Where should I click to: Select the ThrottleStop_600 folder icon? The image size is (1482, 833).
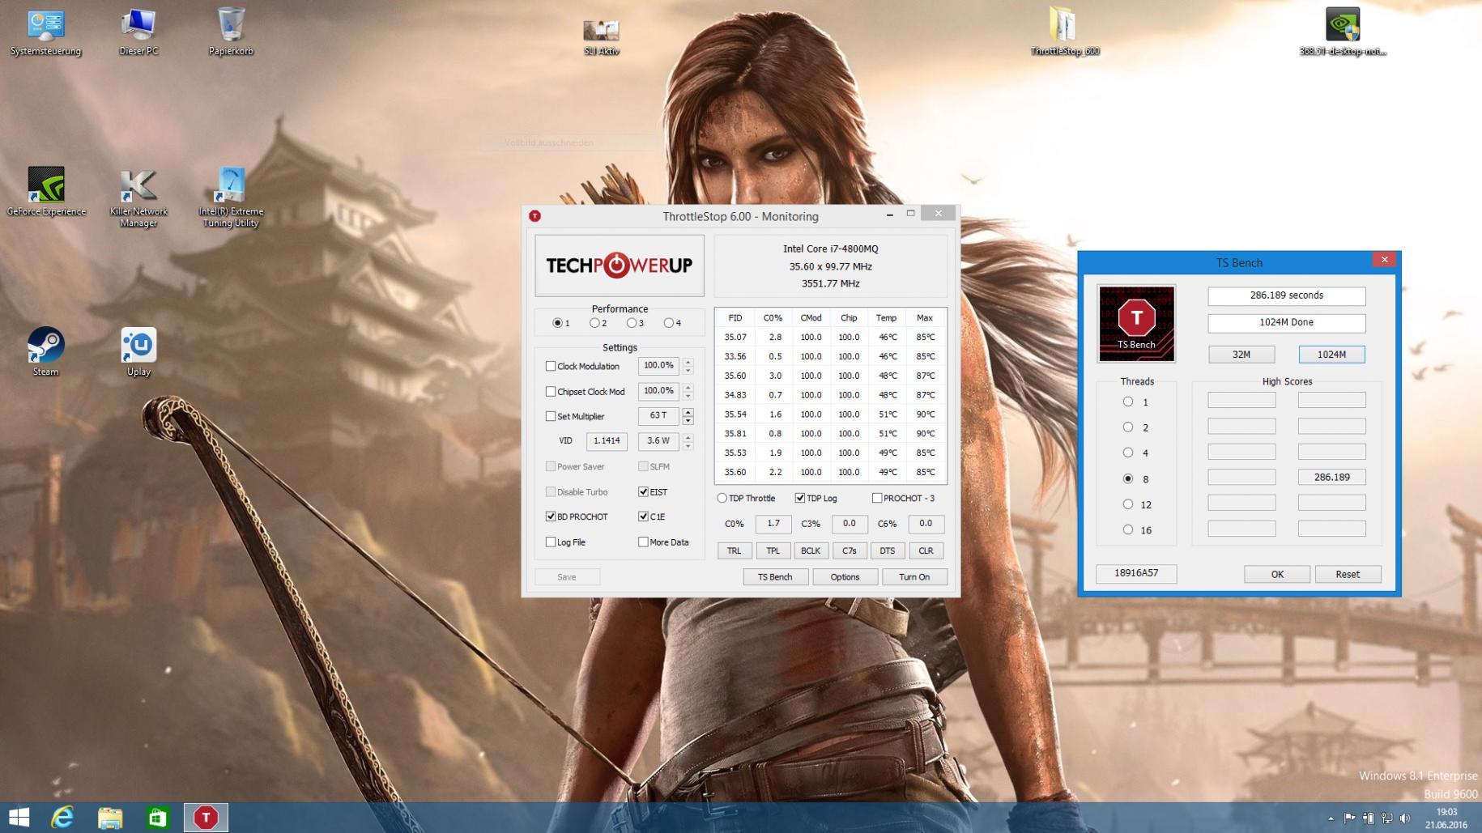click(1064, 32)
